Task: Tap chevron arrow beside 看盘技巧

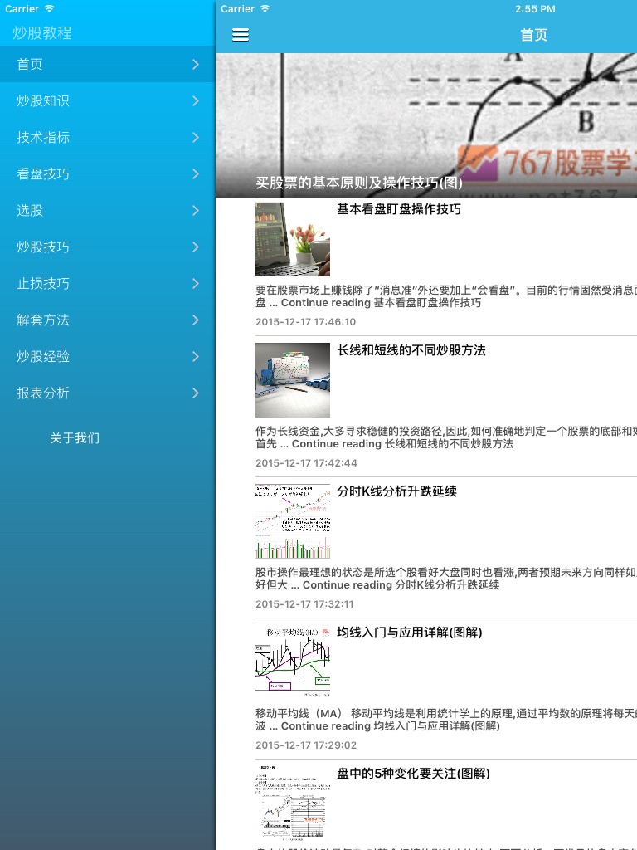Action: (196, 174)
